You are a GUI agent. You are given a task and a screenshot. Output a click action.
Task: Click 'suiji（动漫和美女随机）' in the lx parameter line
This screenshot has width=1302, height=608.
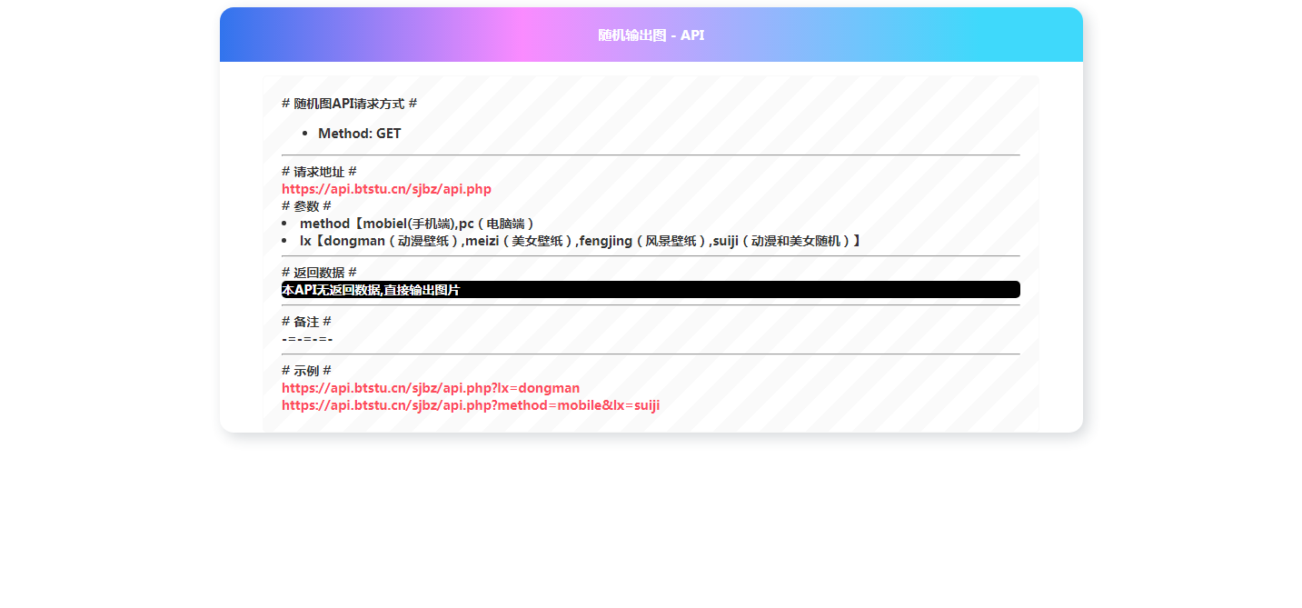tap(781, 241)
